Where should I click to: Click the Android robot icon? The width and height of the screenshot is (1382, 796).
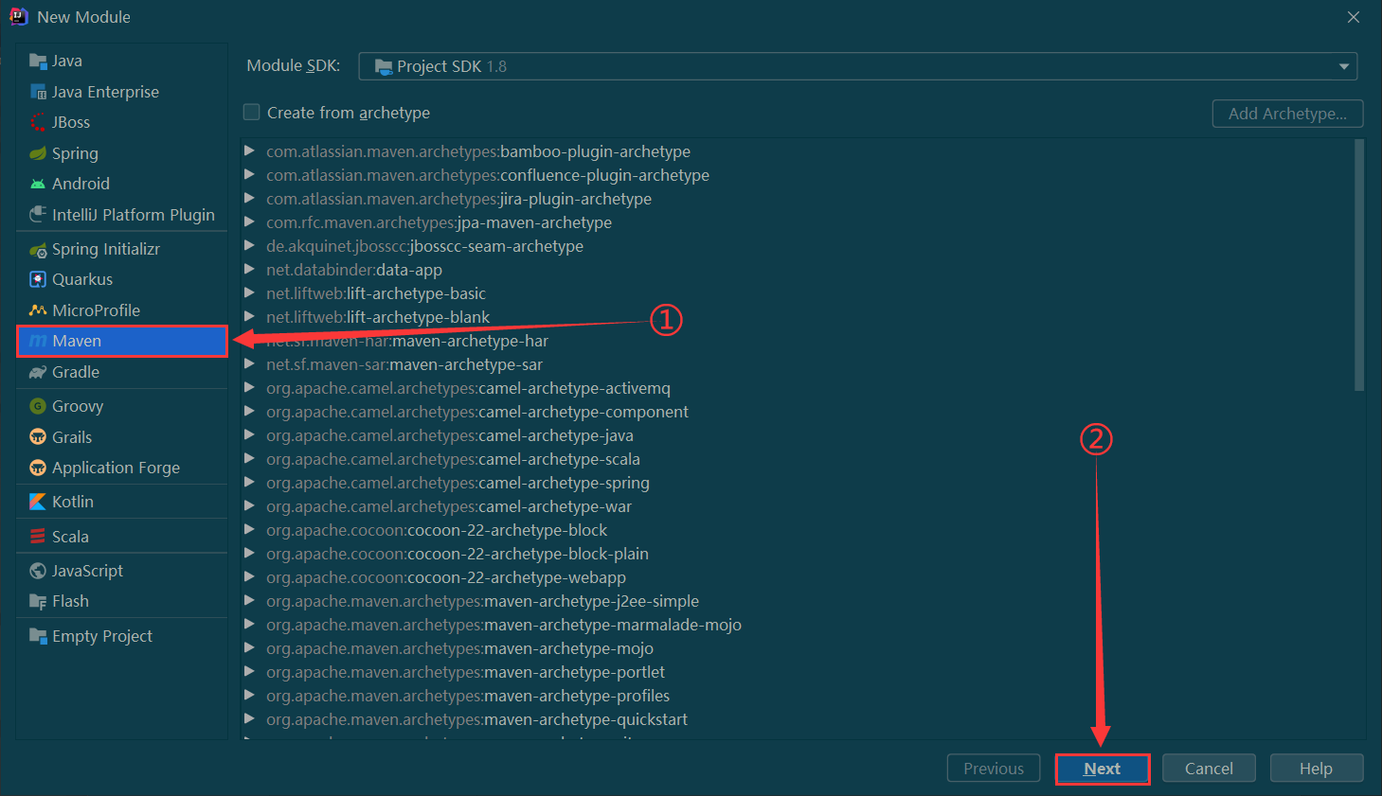[38, 184]
